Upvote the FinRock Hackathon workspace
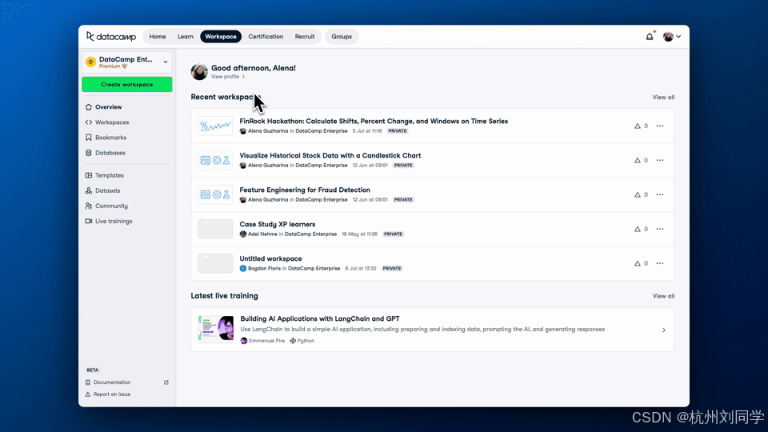The width and height of the screenshot is (768, 432). pos(641,126)
